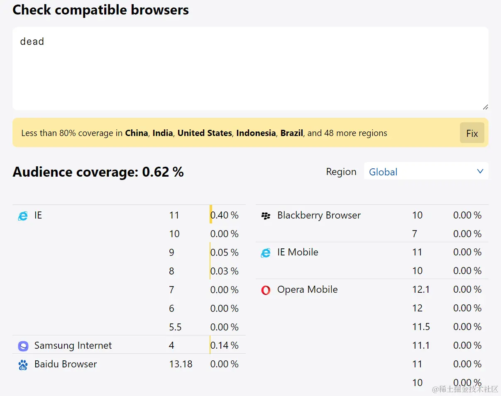Image resolution: width=501 pixels, height=396 pixels.
Task: Click the Samsung Internet icon
Action: click(23, 346)
